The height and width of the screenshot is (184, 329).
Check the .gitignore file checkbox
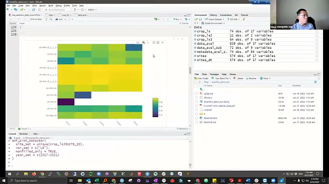click(196, 94)
